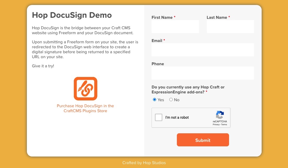Click the Hop DocuSign orange logo icon
Viewport: 288px width, 168px height.
(x=85, y=89)
